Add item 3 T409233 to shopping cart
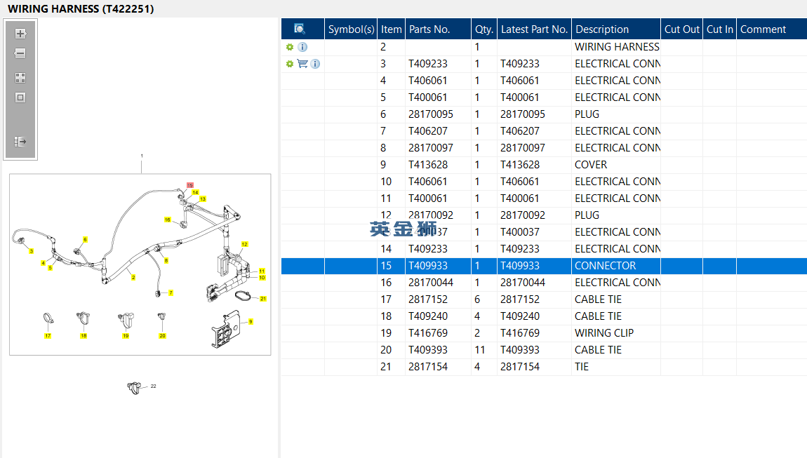This screenshot has height=458, width=807. coord(302,64)
